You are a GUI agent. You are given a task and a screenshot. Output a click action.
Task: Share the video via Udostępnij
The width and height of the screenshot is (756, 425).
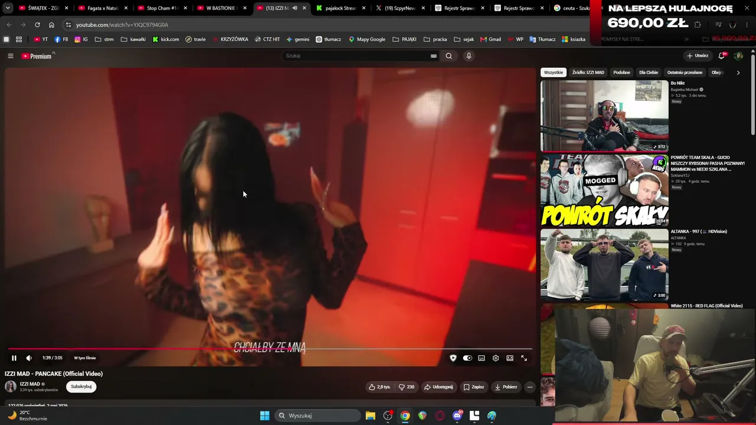point(438,387)
